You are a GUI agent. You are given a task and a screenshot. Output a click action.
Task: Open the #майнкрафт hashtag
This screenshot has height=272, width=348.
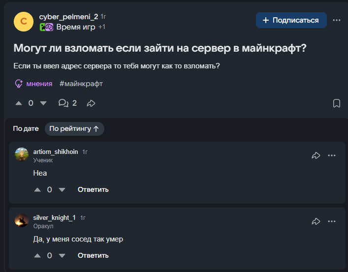(81, 84)
